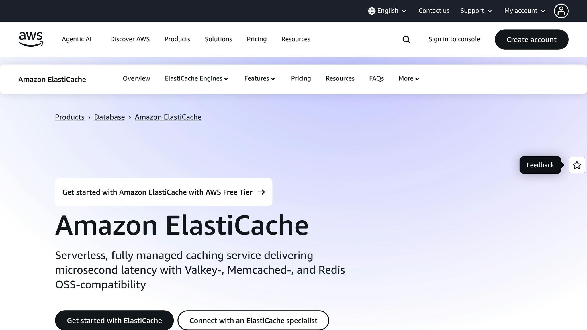Viewport: 587px width, 330px height.
Task: Open the Solutions menu
Action: tap(218, 39)
